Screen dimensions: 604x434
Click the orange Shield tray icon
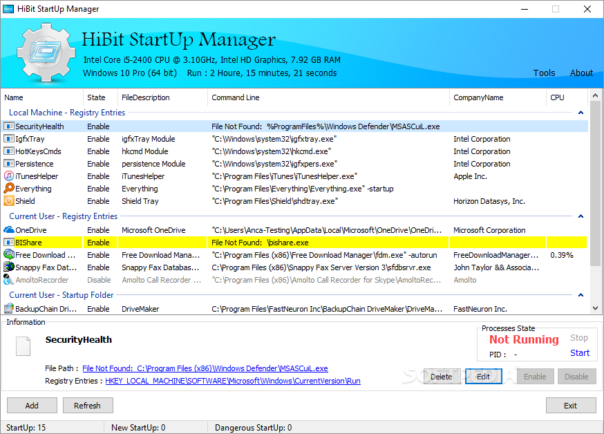[9, 201]
